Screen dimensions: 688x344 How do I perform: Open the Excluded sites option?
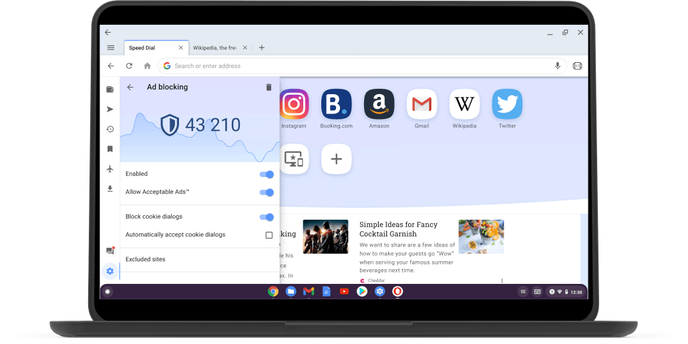146,259
